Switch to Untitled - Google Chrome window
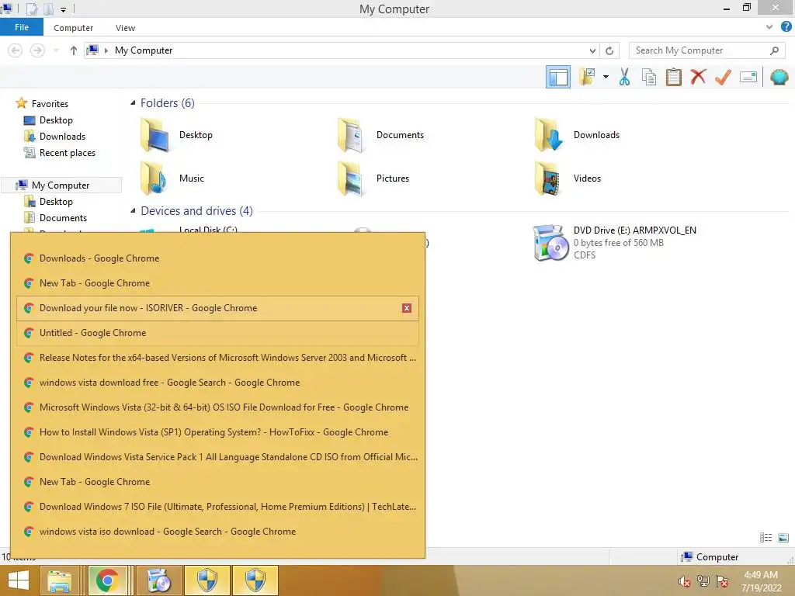The height and width of the screenshot is (596, 795). pyautogui.click(x=218, y=333)
